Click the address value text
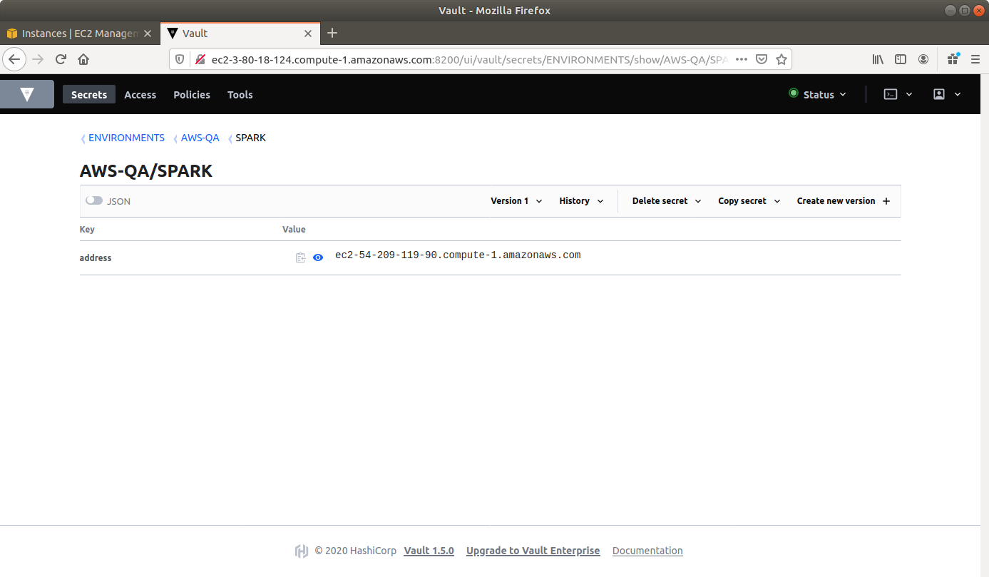 (458, 255)
